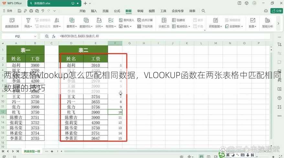284x158 pixels.
Task: Click the 重复项 duplicates icon
Action: 72,20
